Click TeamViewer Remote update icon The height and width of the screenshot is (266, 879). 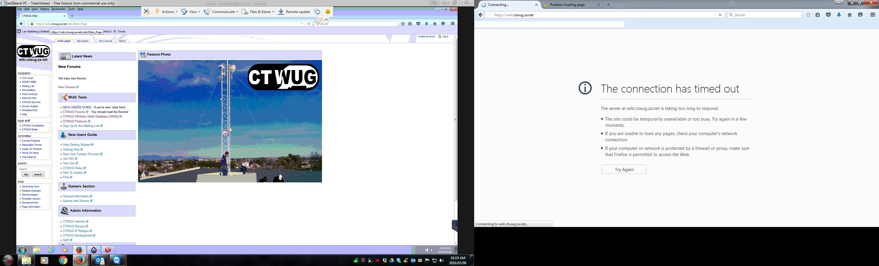[281, 12]
